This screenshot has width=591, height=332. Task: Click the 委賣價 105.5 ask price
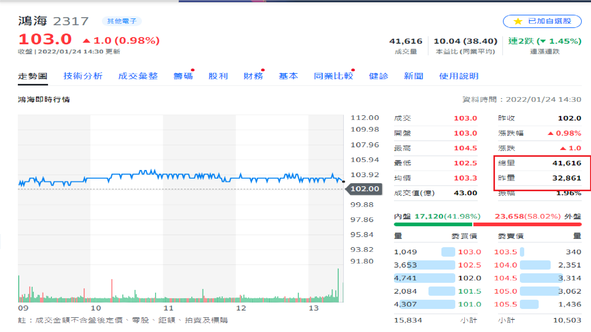click(505, 304)
